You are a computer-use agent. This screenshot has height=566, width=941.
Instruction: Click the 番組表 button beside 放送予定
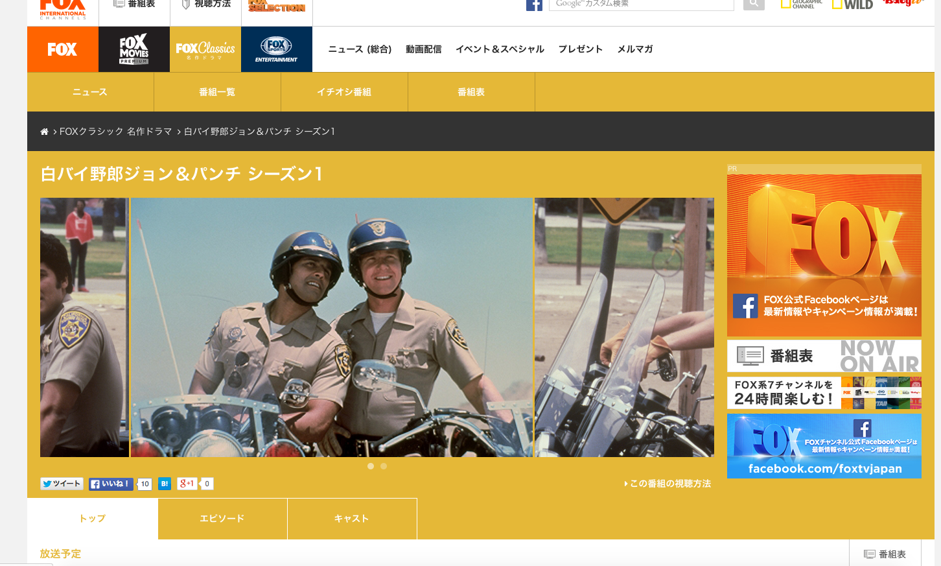coord(885,554)
